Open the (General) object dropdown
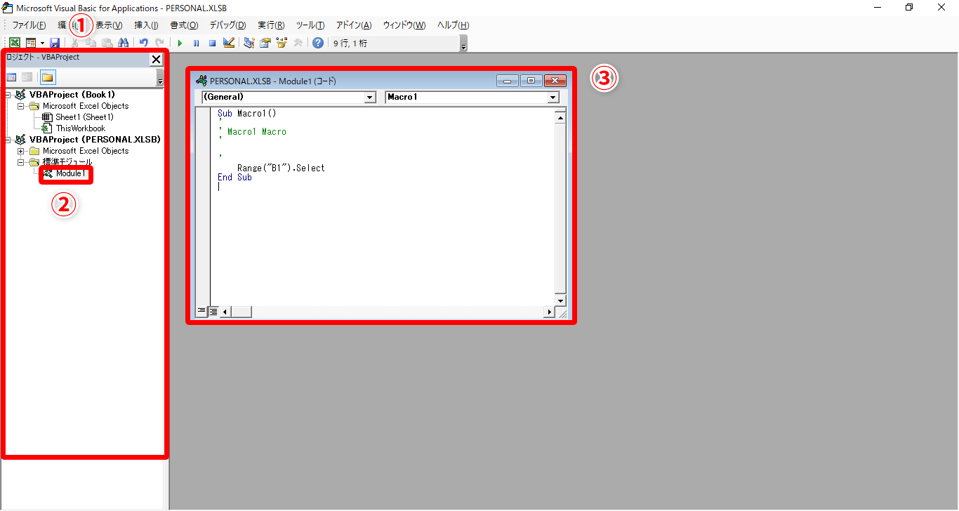 tap(371, 98)
